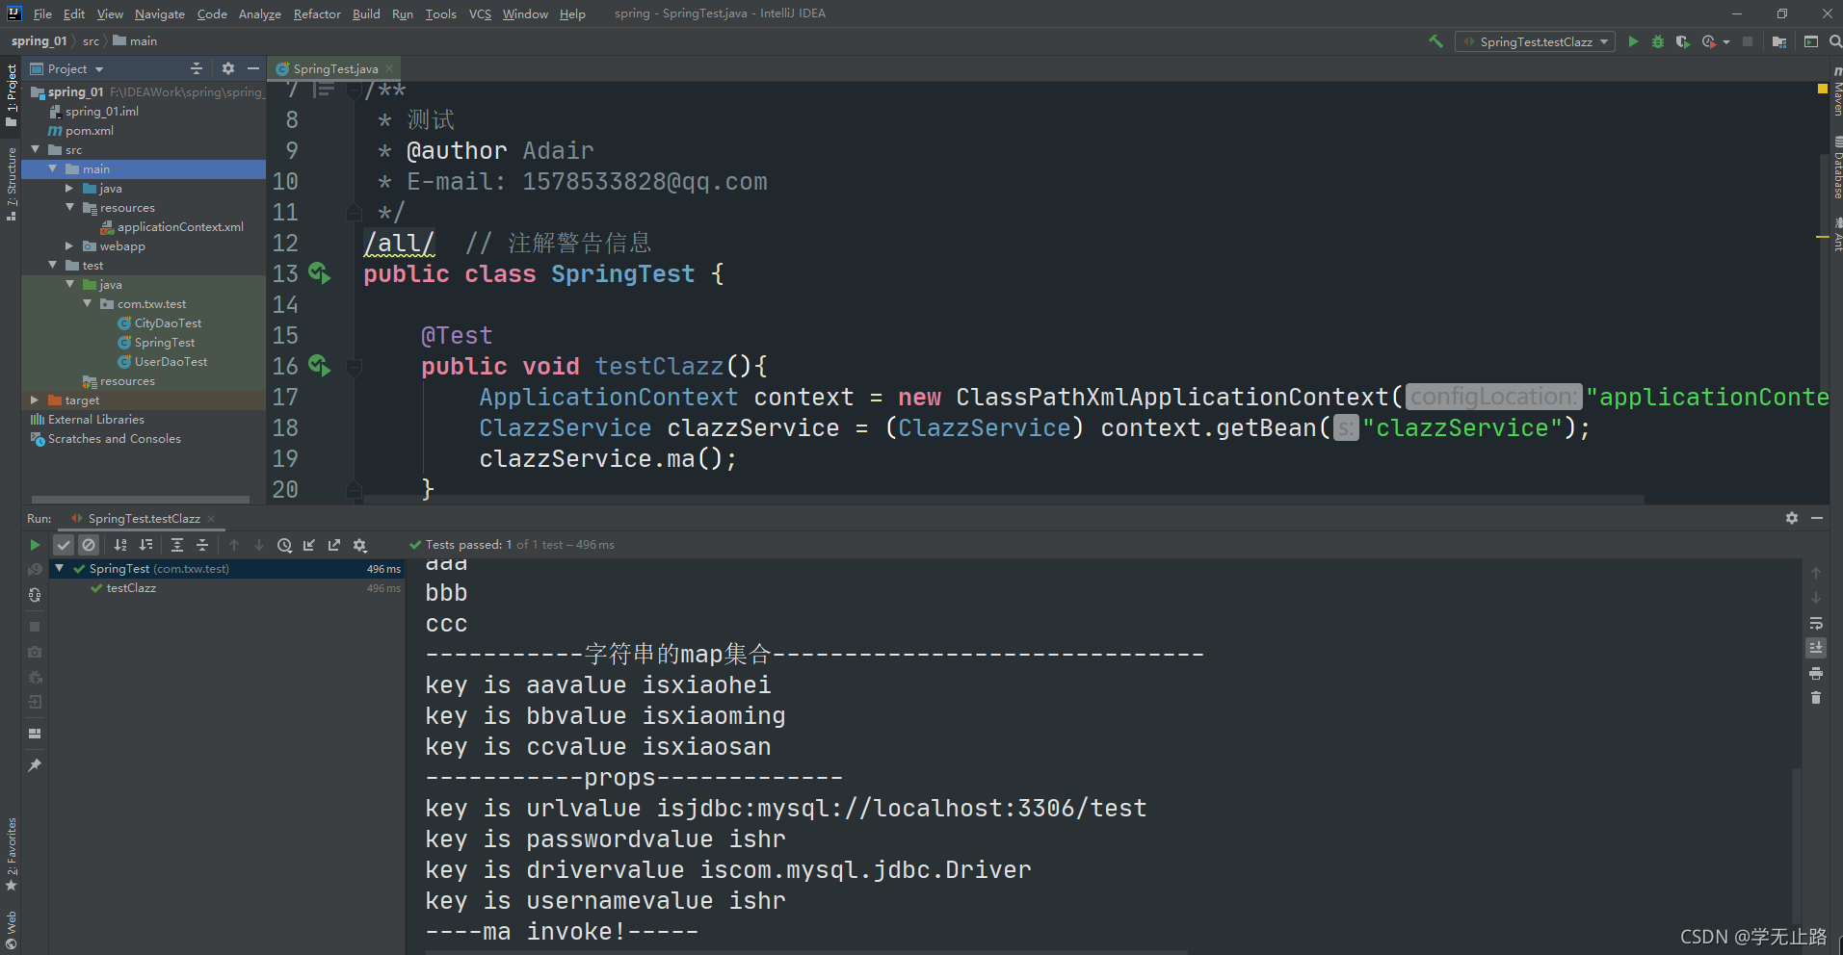1843x955 pixels.
Task: Click the Run panel layout icon
Action: [x=35, y=734]
